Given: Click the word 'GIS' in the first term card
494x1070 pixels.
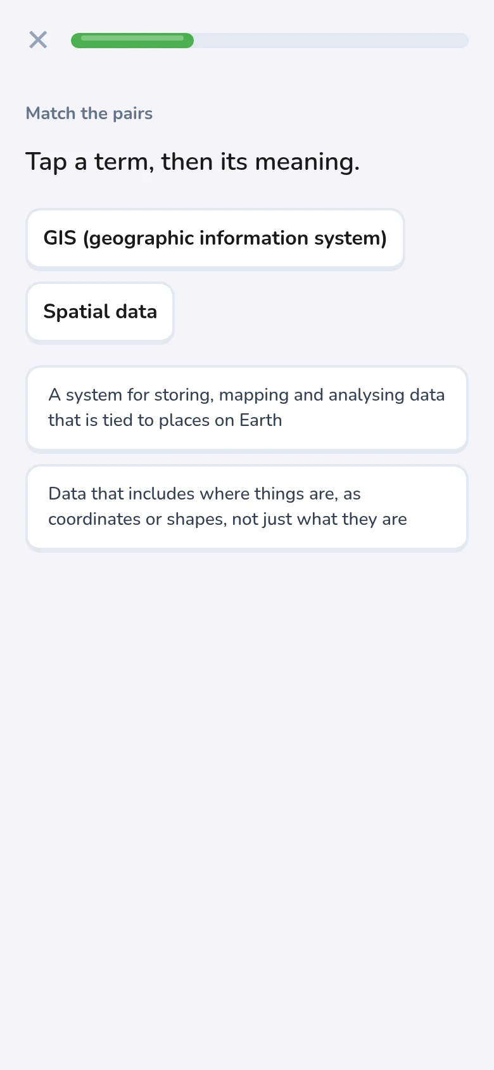Looking at the screenshot, I should [x=60, y=238].
